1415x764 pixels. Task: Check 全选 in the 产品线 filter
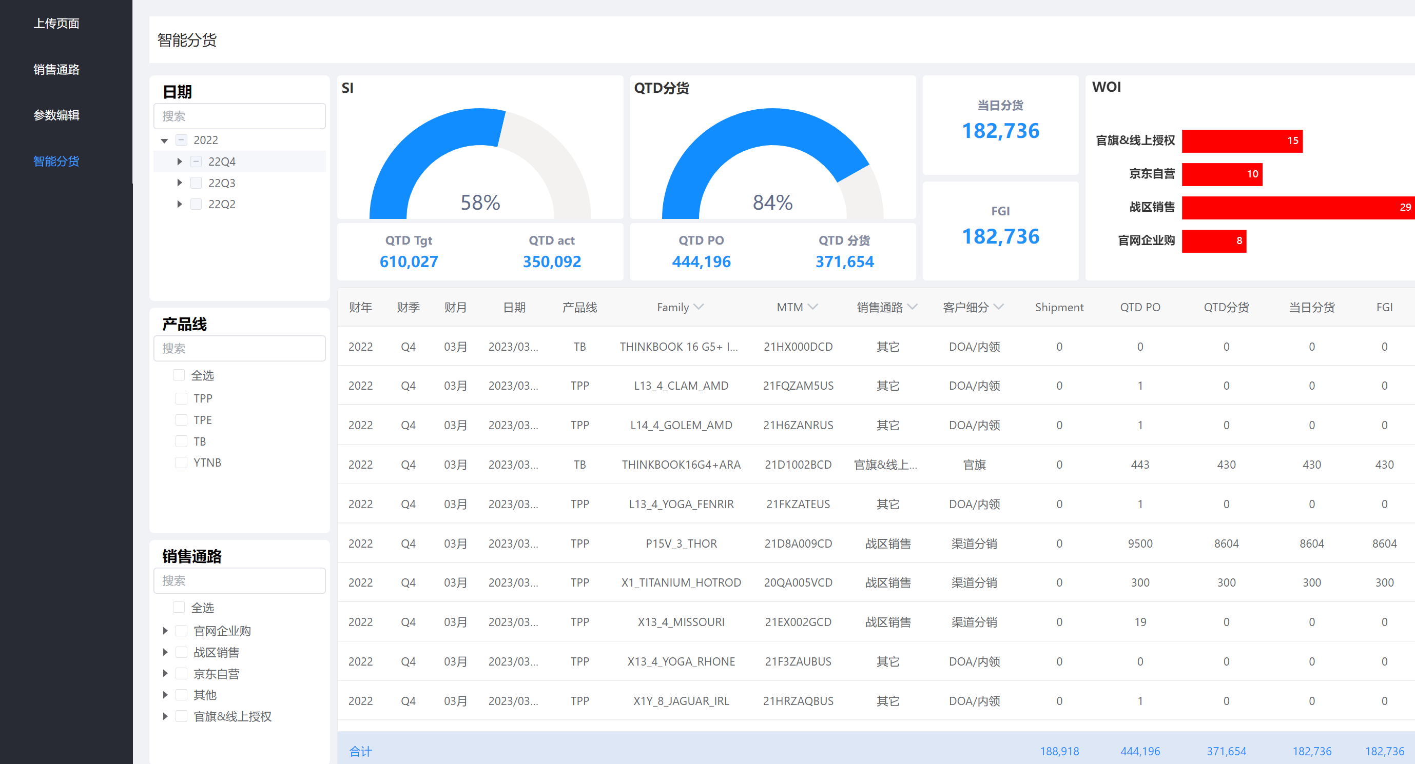[179, 375]
